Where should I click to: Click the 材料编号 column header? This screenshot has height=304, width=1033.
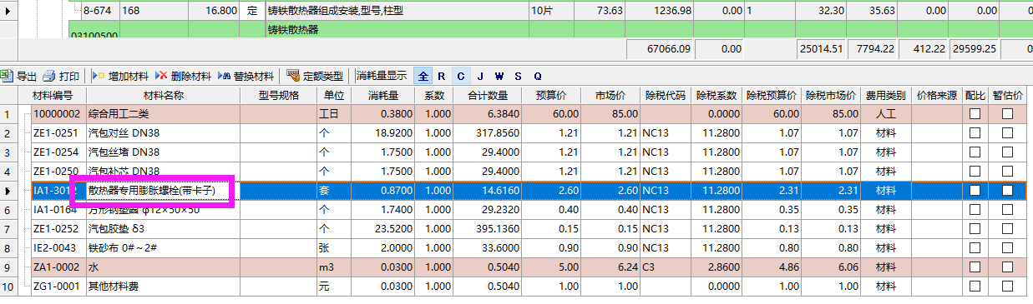(x=53, y=96)
